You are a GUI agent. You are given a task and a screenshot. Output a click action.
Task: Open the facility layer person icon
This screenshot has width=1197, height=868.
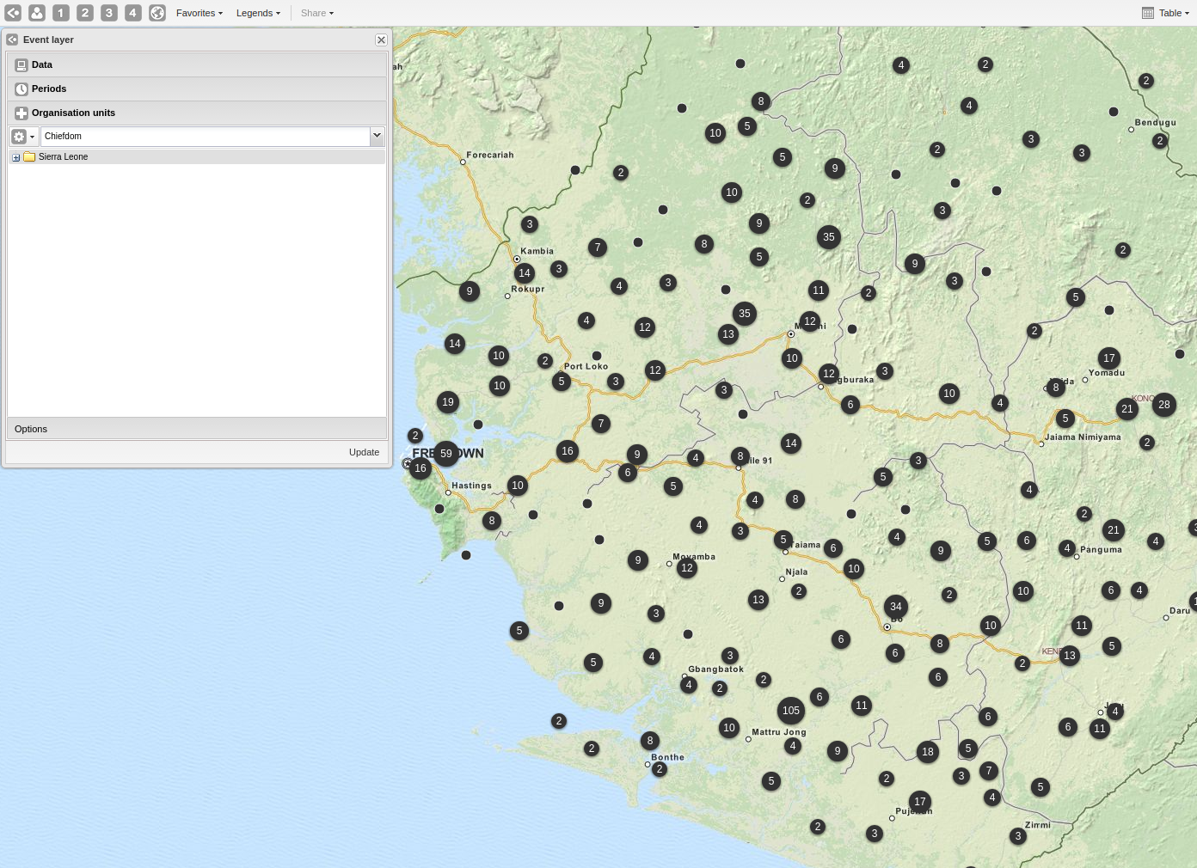pyautogui.click(x=37, y=13)
